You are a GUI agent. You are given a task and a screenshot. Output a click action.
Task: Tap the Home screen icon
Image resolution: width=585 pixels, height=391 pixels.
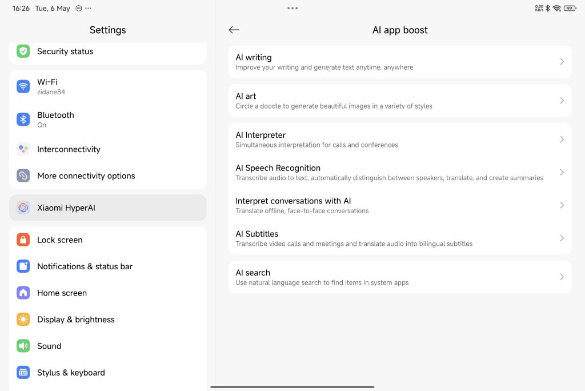[x=23, y=293]
